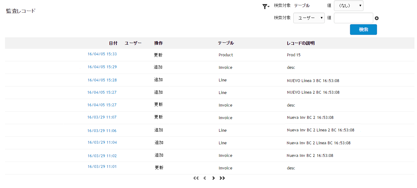Open the record dated 16/03/29 11:01

point(102,167)
